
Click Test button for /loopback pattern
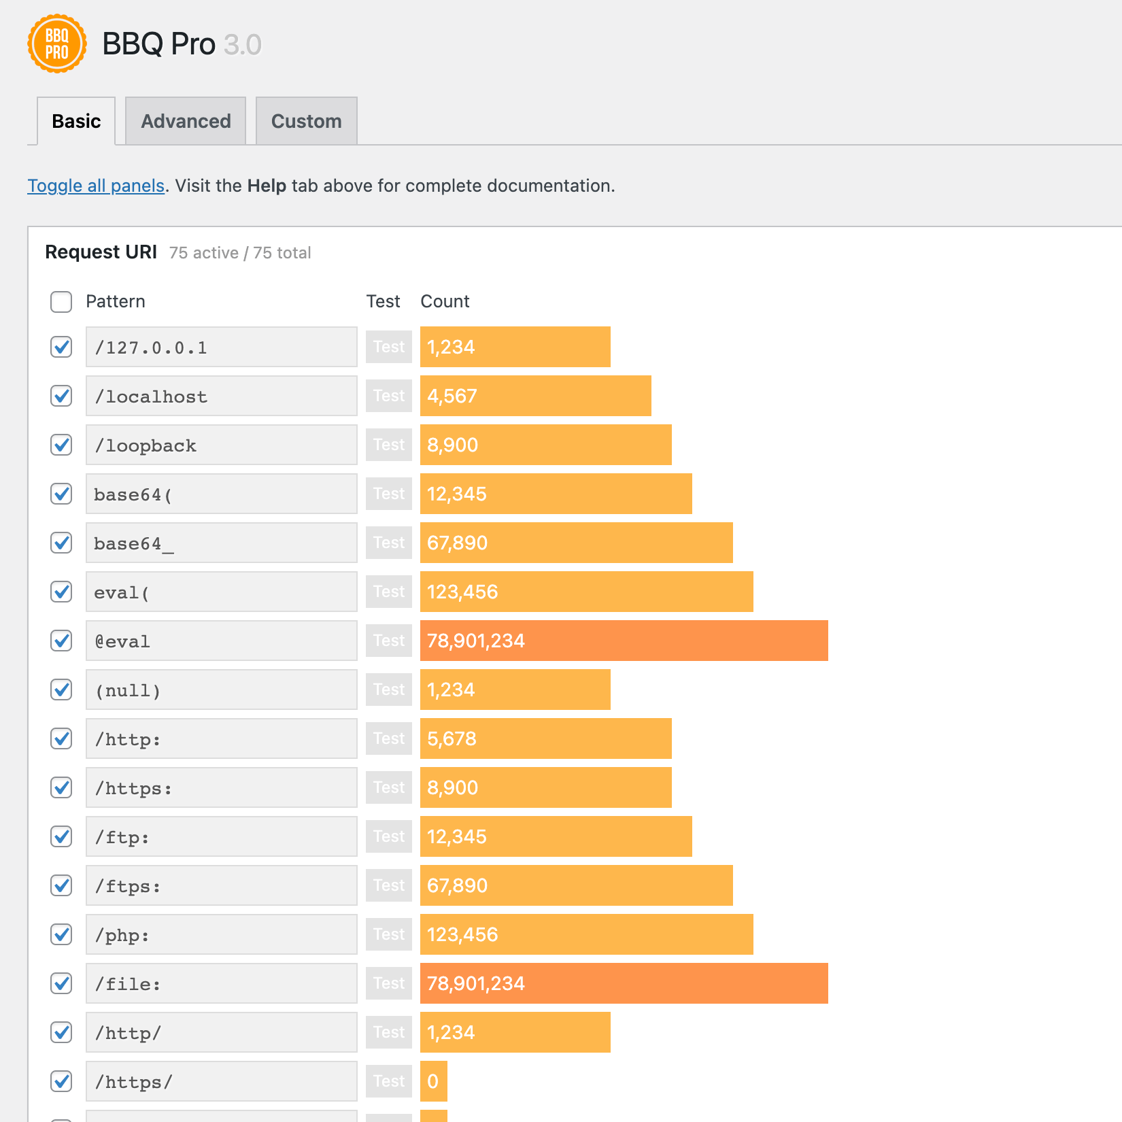[388, 445]
